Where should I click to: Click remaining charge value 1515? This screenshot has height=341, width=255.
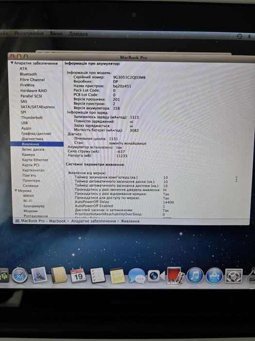135,117
